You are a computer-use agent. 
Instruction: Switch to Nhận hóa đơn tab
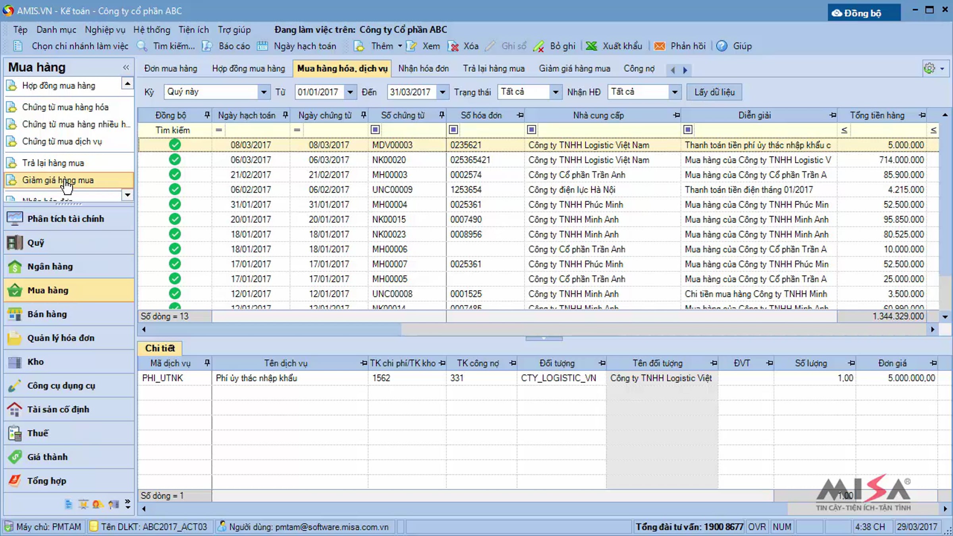tap(423, 68)
